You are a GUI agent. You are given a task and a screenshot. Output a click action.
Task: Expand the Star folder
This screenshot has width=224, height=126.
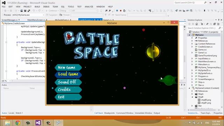coord(192,106)
